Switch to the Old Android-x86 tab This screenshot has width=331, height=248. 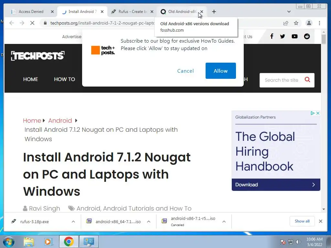182,12
